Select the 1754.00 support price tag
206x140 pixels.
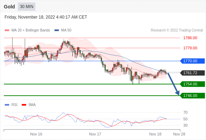click(192, 84)
